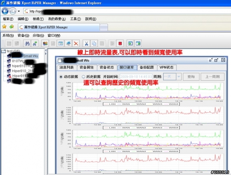The width and height of the screenshot is (231, 175).
Task: Open the 檔案(F) browser menu
Action: tap(8, 19)
